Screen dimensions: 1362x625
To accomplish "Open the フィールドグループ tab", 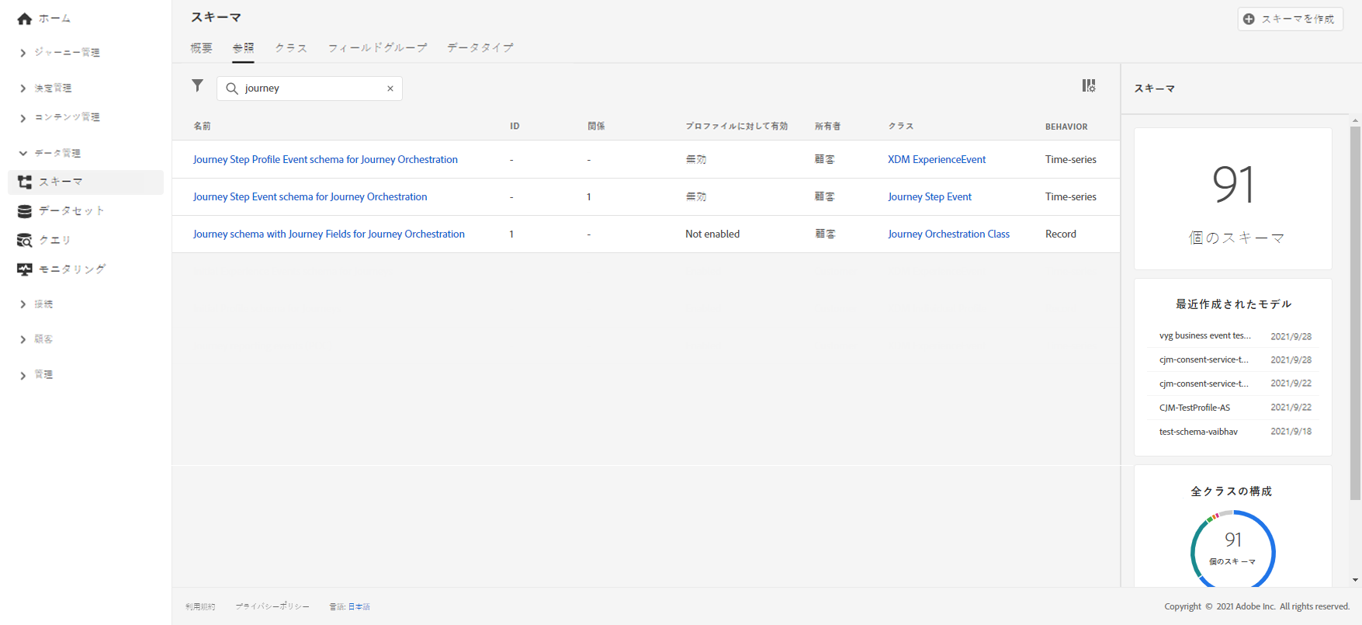I will (377, 48).
